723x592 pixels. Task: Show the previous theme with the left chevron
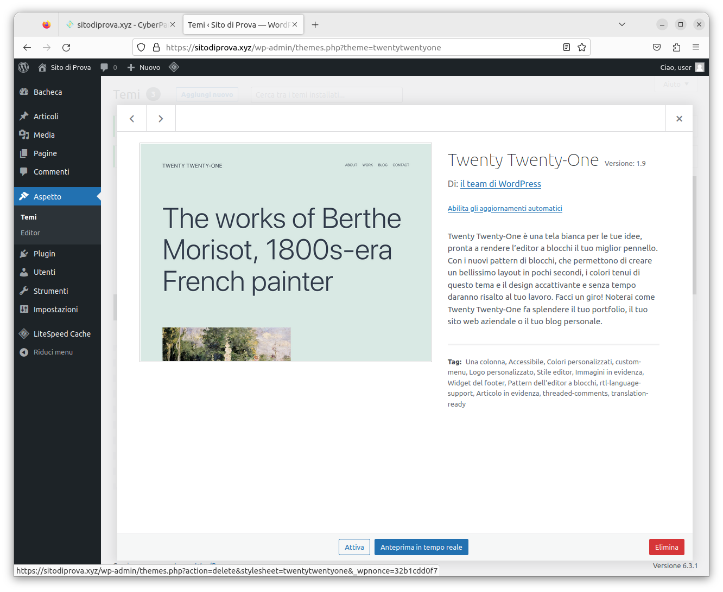point(132,119)
